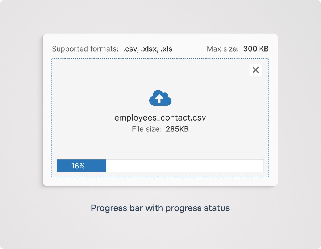Select the upload arrow inside the cloud
The image size is (321, 249).
[x=160, y=98]
